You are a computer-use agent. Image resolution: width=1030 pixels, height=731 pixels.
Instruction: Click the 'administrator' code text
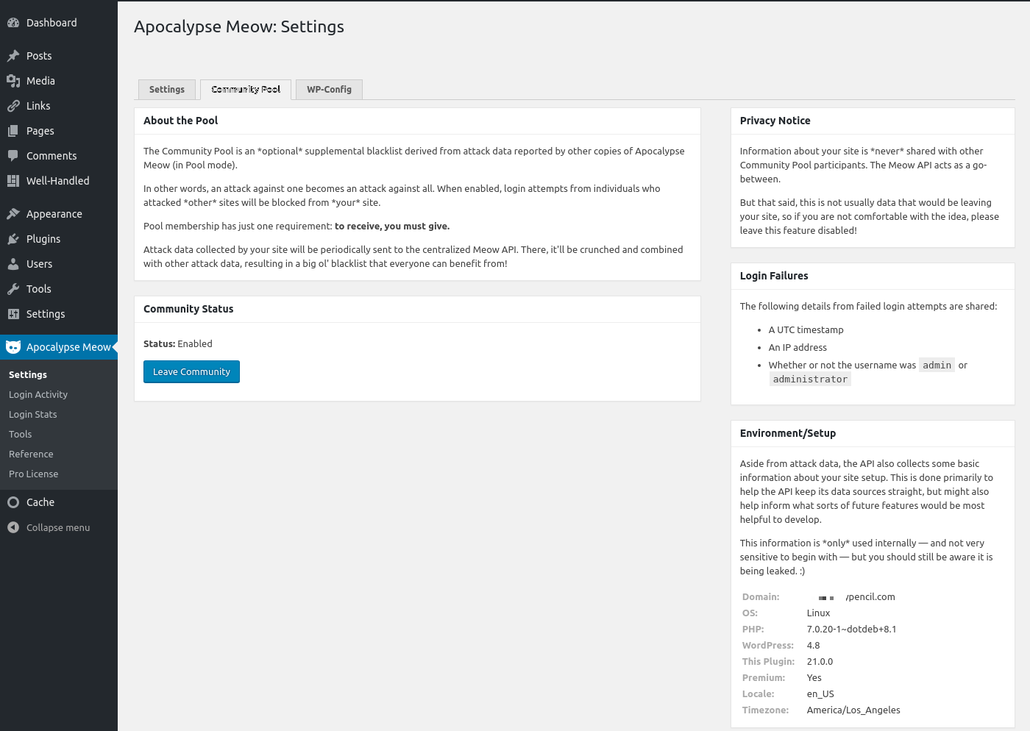[810, 379]
